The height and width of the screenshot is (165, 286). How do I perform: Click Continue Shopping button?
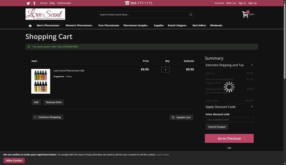pyautogui.click(x=48, y=117)
